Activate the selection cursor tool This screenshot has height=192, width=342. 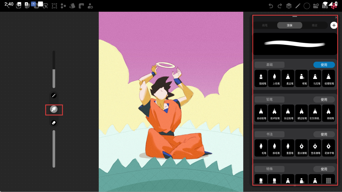point(45,6)
